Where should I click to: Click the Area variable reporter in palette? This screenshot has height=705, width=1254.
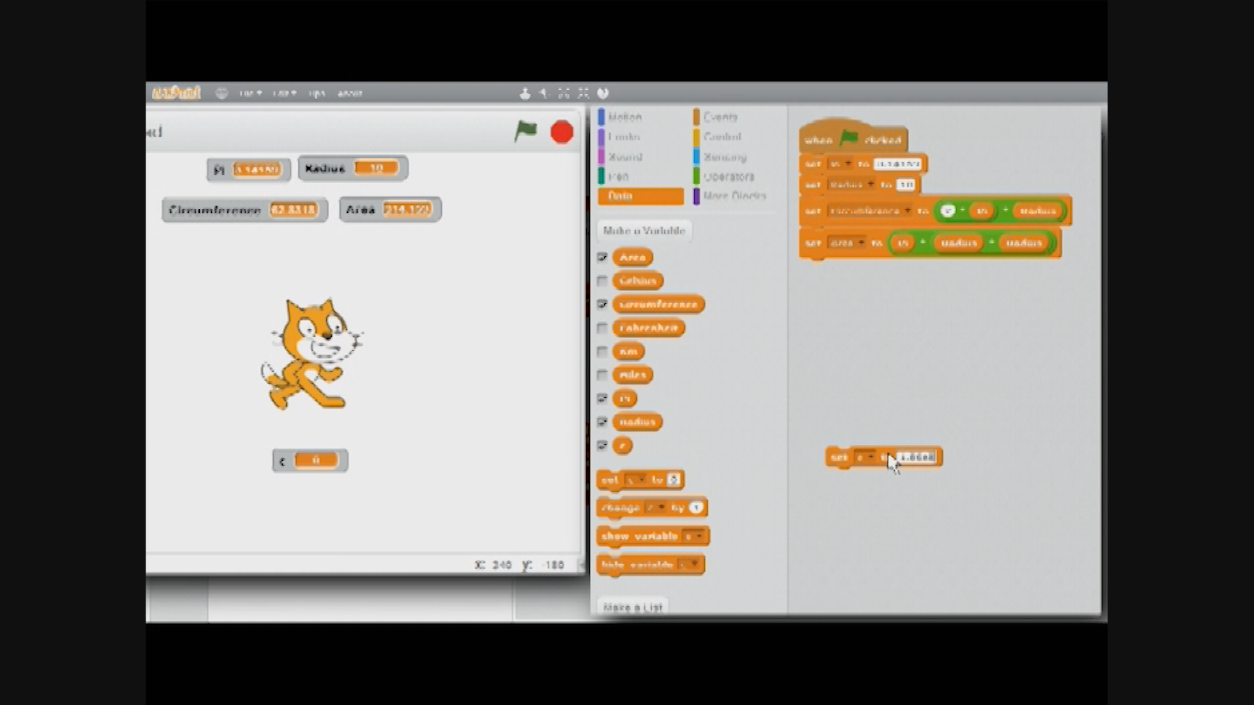pyautogui.click(x=632, y=257)
